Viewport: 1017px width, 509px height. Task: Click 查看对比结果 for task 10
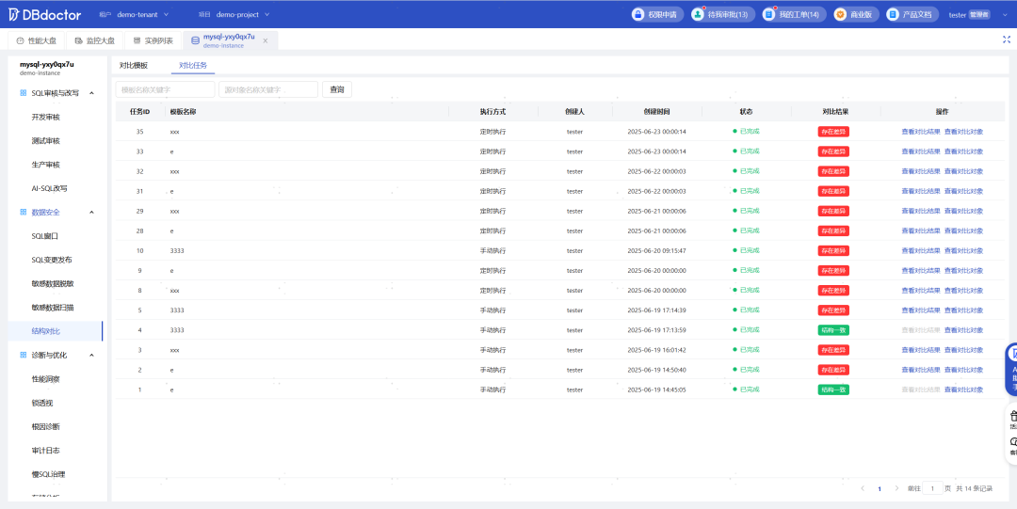tap(920, 251)
